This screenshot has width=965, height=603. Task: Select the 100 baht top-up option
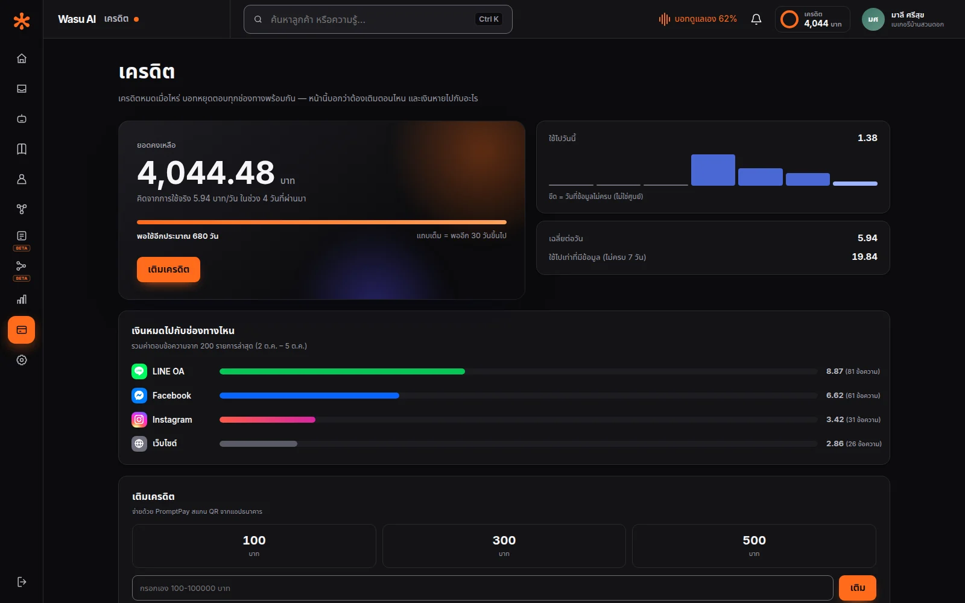[x=254, y=546]
